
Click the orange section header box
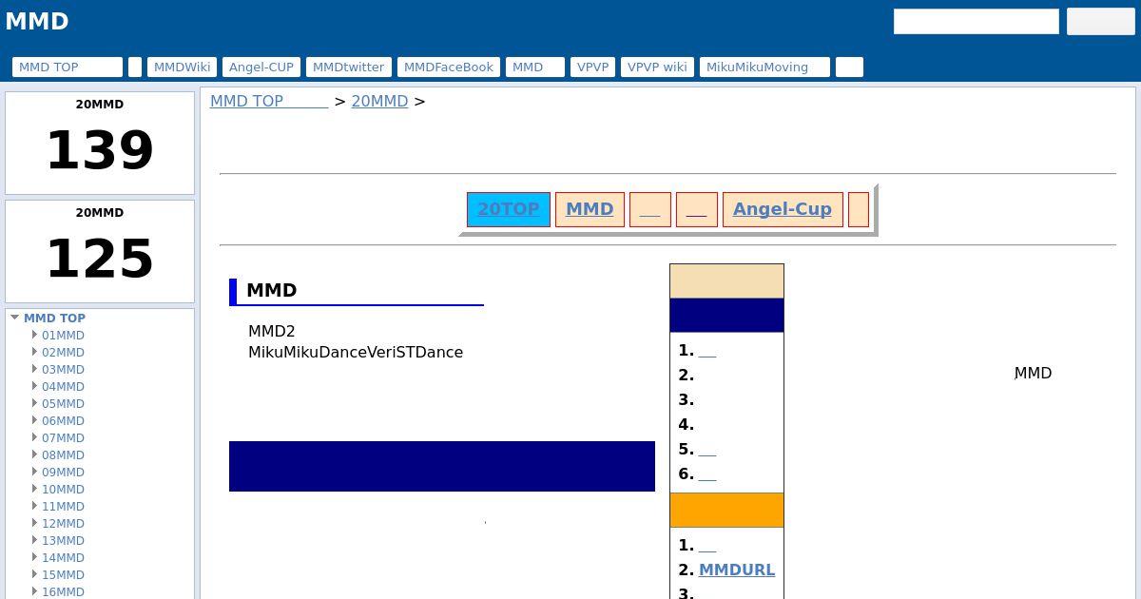tap(726, 510)
